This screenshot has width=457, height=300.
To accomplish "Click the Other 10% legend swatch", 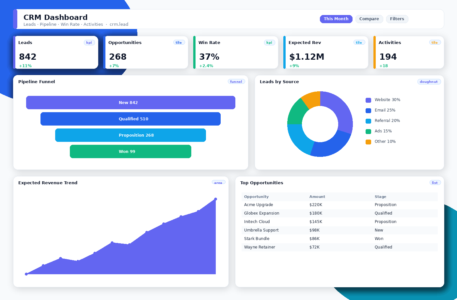I will click(x=368, y=142).
